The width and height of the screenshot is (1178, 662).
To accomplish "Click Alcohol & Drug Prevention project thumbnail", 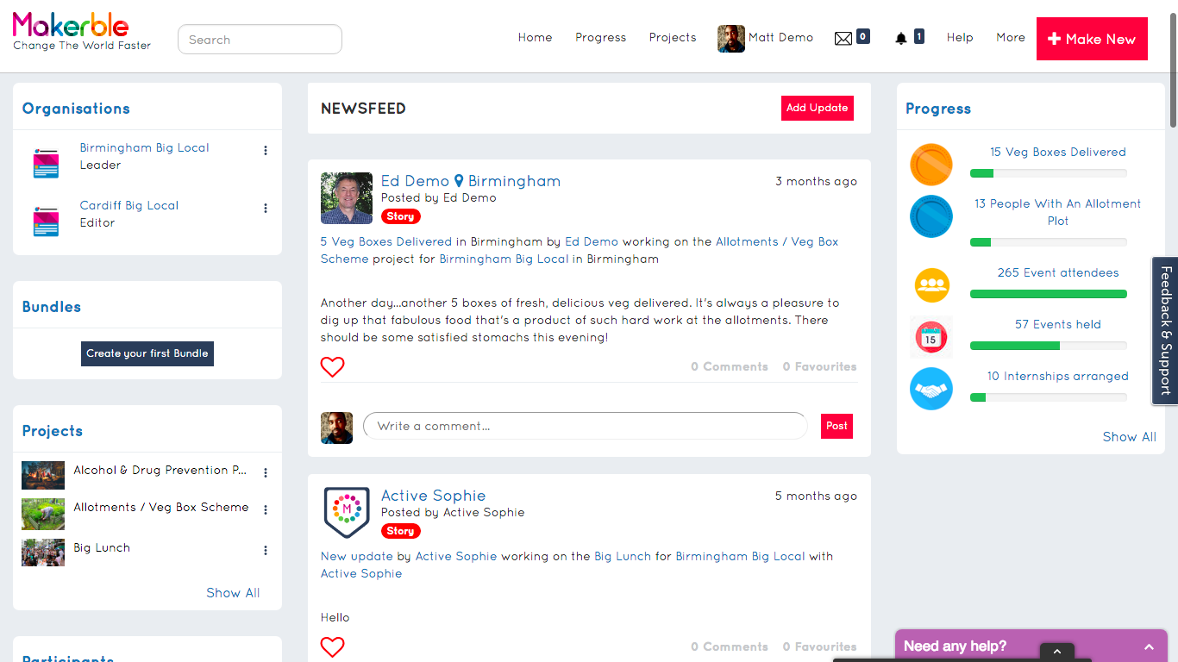I will pyautogui.click(x=43, y=475).
